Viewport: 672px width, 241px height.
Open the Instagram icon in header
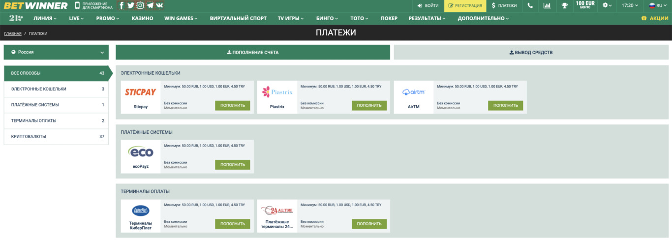coord(140,6)
